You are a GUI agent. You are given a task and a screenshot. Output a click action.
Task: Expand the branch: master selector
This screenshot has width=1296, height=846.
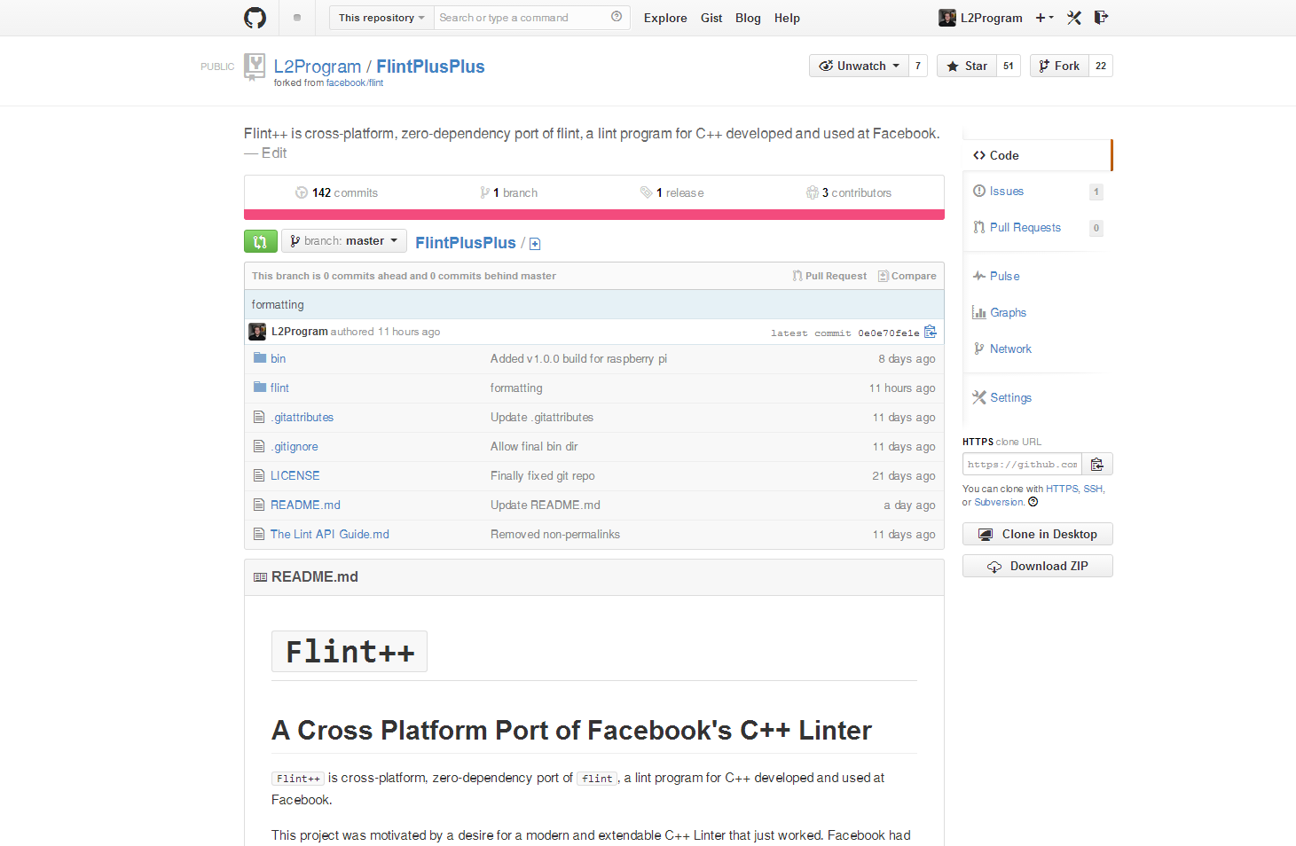pos(344,241)
